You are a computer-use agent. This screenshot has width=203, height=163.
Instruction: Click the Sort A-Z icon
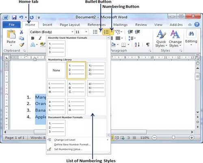[x=137, y=44]
